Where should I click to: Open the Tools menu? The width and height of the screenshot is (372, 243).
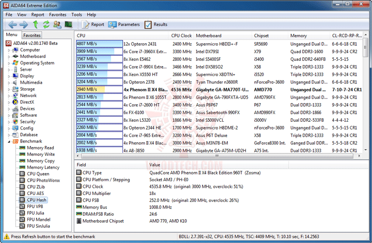tap(76, 14)
